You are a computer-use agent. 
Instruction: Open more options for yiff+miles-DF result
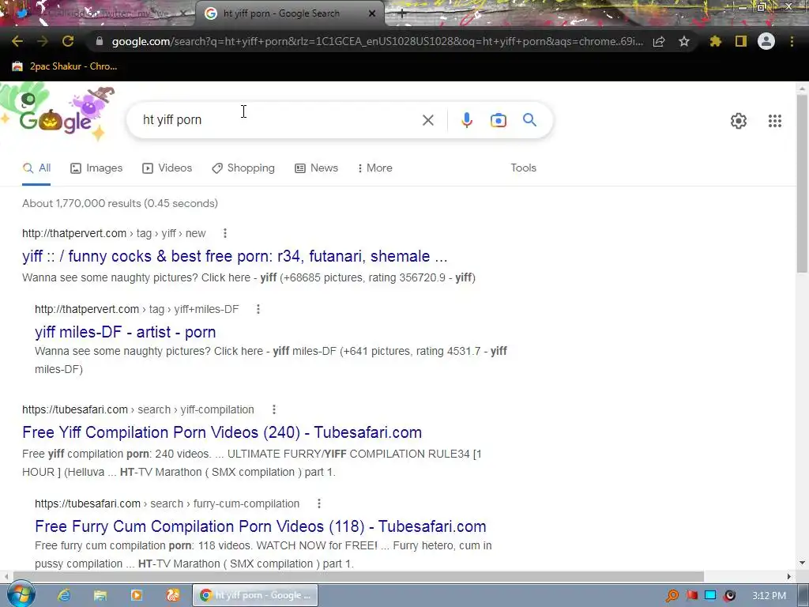(258, 309)
